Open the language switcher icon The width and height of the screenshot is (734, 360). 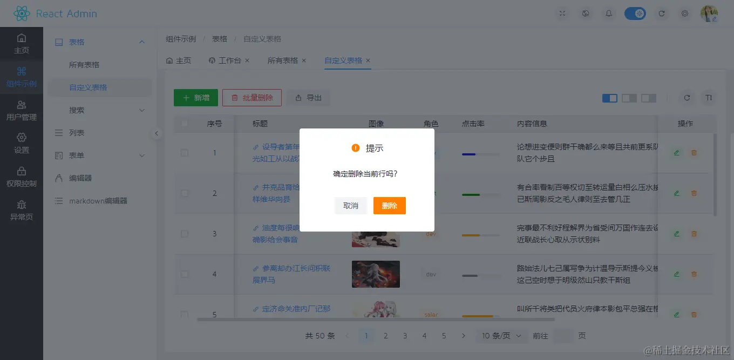click(x=586, y=13)
